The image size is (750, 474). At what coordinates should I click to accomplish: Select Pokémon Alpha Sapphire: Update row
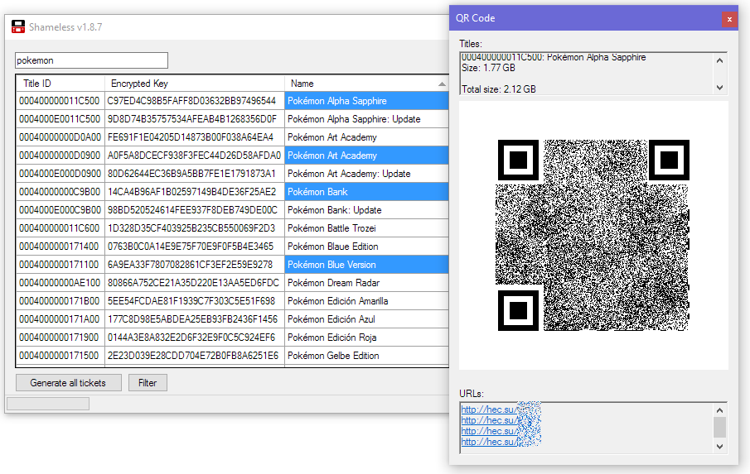click(233, 119)
